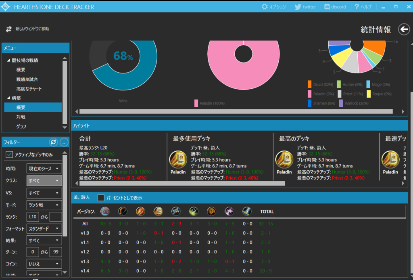This screenshot has height=280, width=413.
Task: Click the Priest class icon column header
Action: pos(176,211)
